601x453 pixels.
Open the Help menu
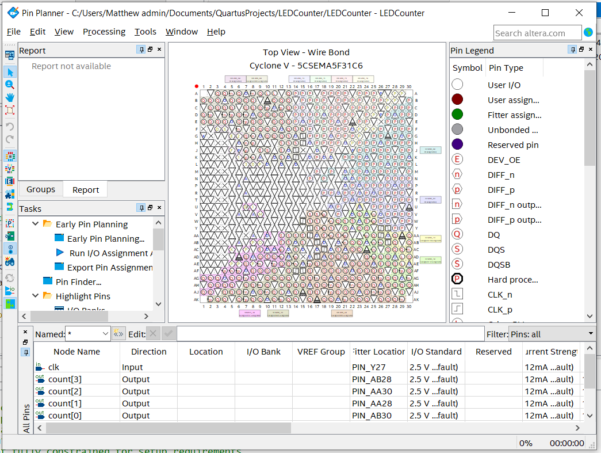[216, 32]
